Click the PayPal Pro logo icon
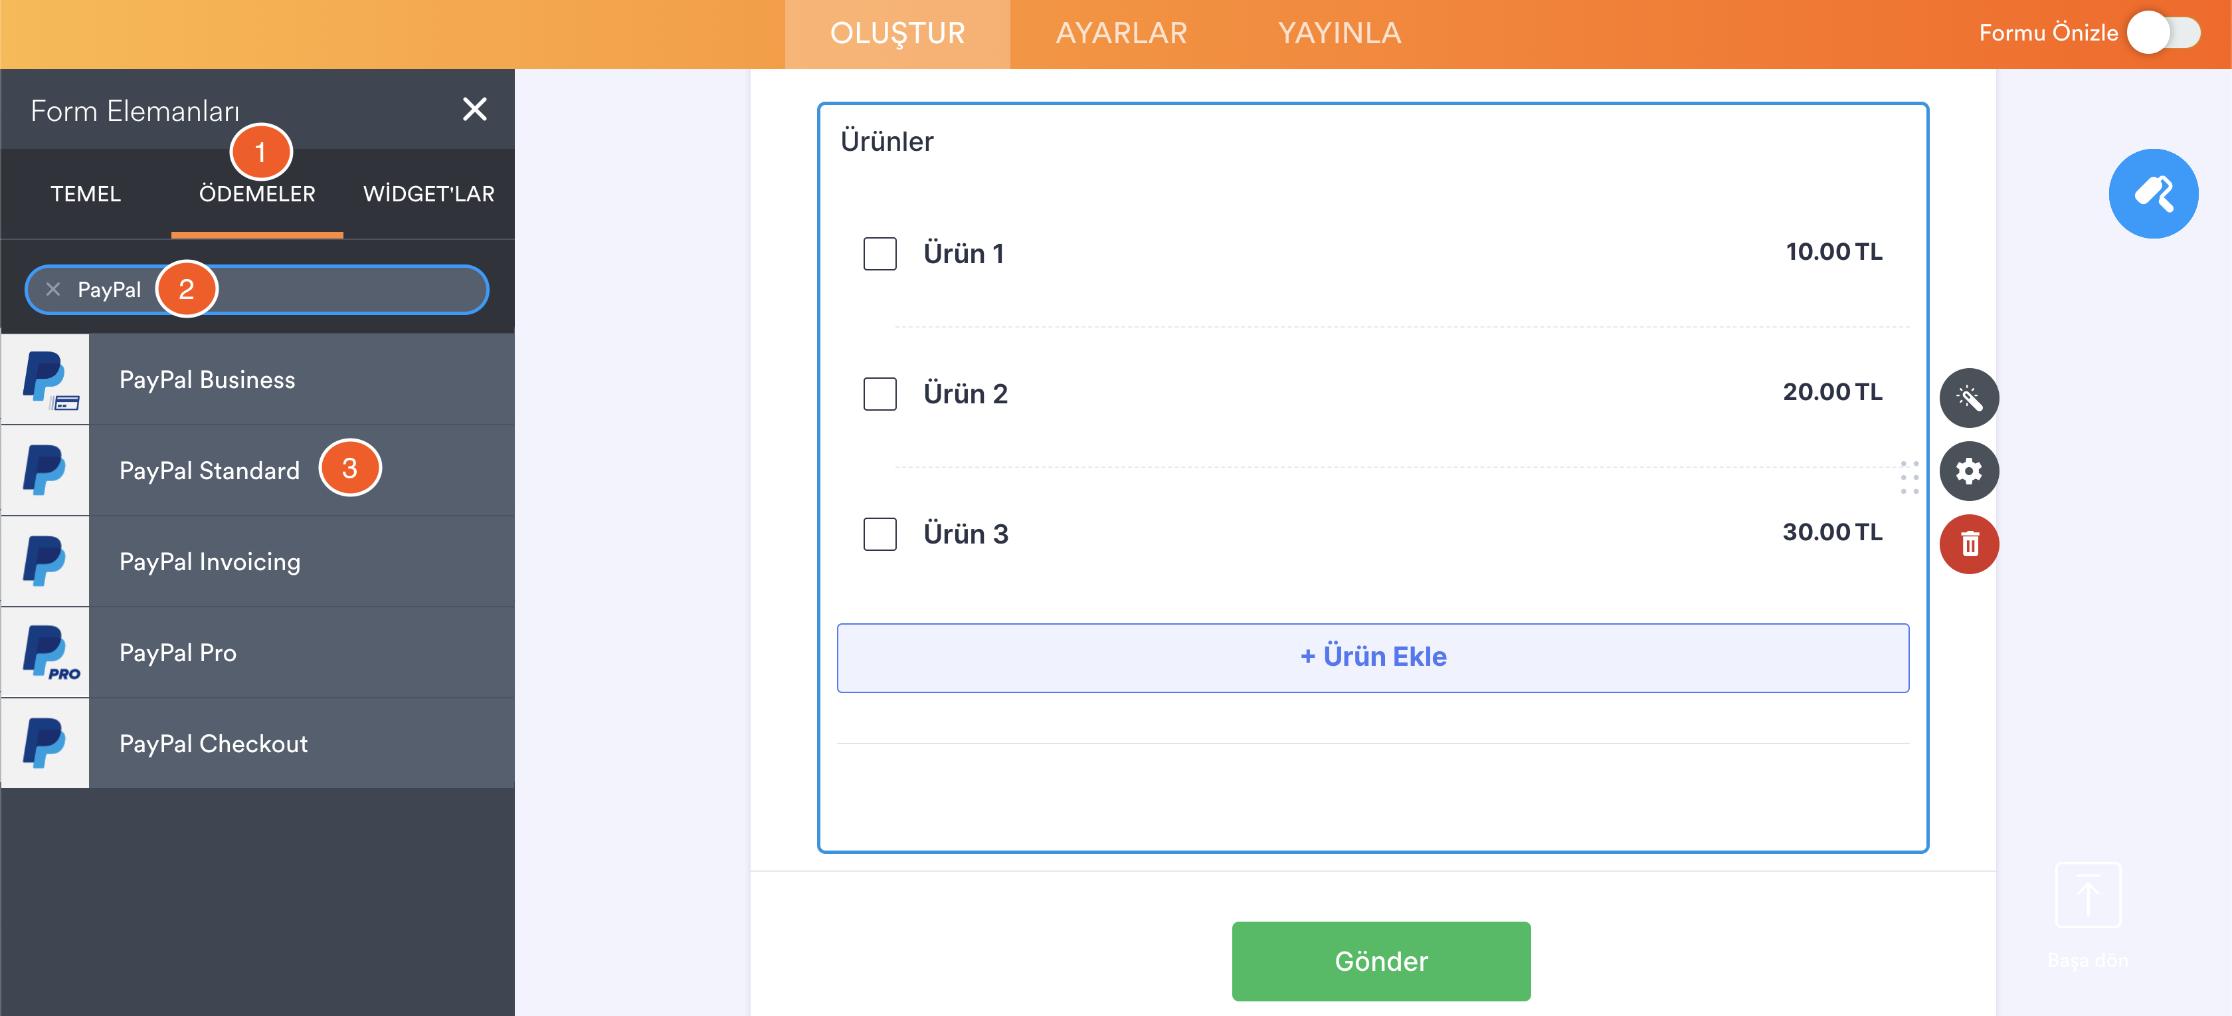 [46, 653]
